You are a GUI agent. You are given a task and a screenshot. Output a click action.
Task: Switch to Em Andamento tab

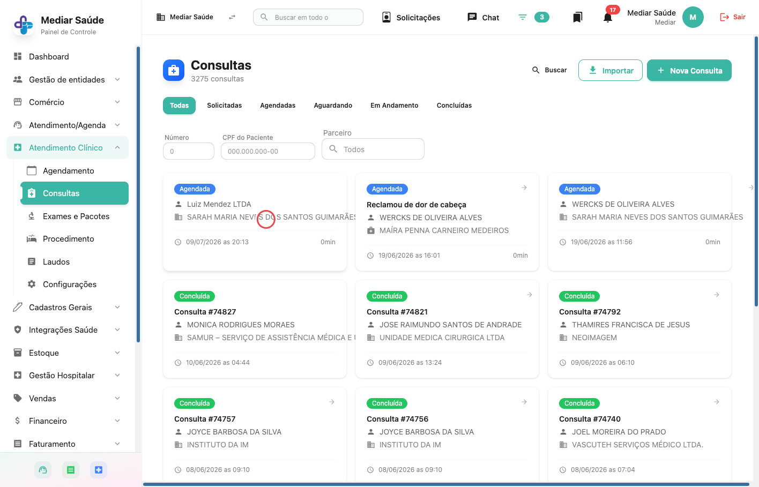pos(395,106)
